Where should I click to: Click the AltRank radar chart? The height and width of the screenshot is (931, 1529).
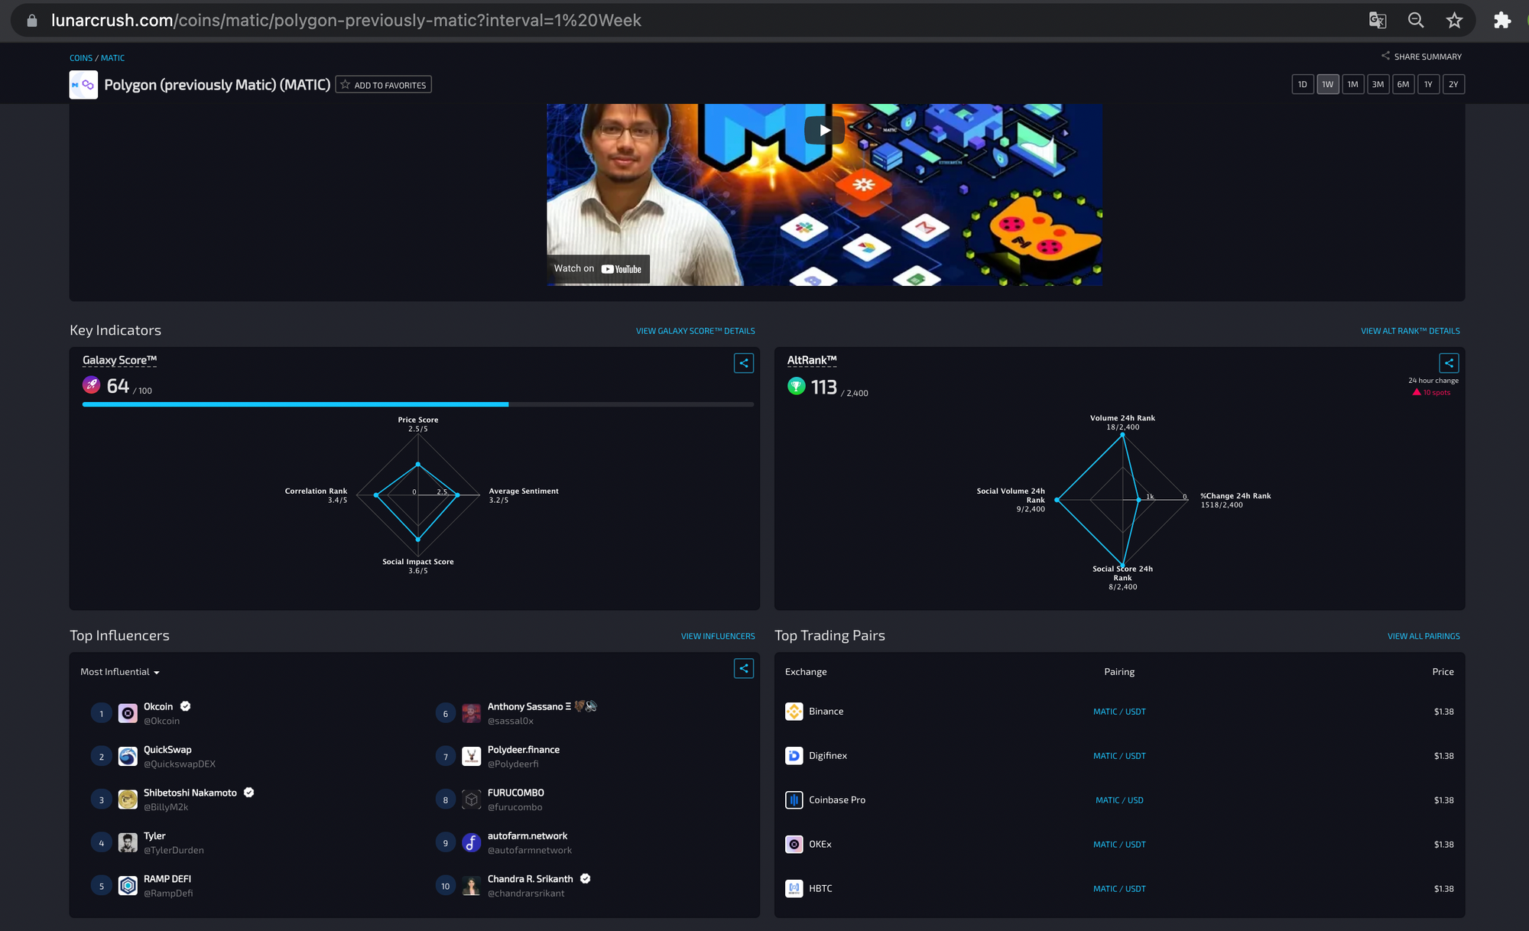(1122, 500)
